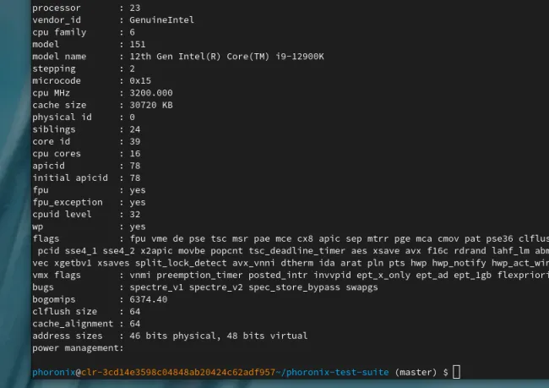Image resolution: width=549 pixels, height=388 pixels.
Task: Click the "cache_alignment" label
Action: pyautogui.click(x=73, y=324)
